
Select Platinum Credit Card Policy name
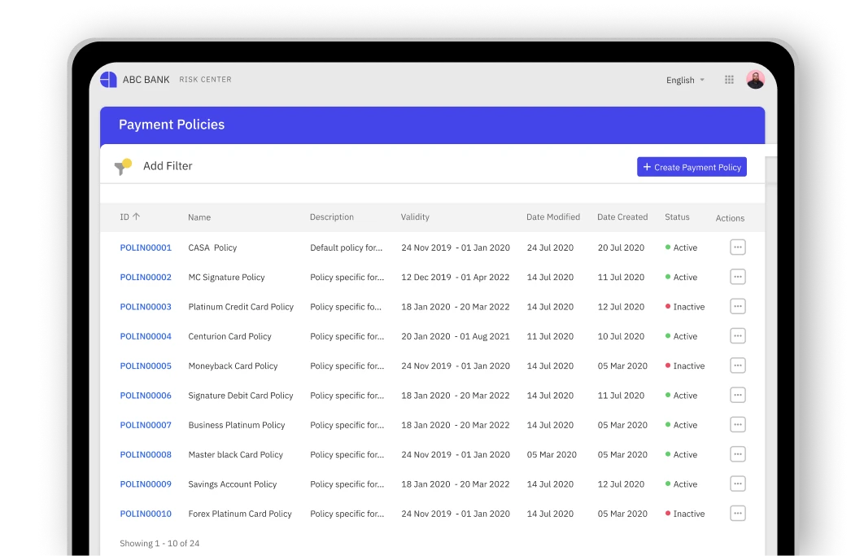[x=241, y=307]
